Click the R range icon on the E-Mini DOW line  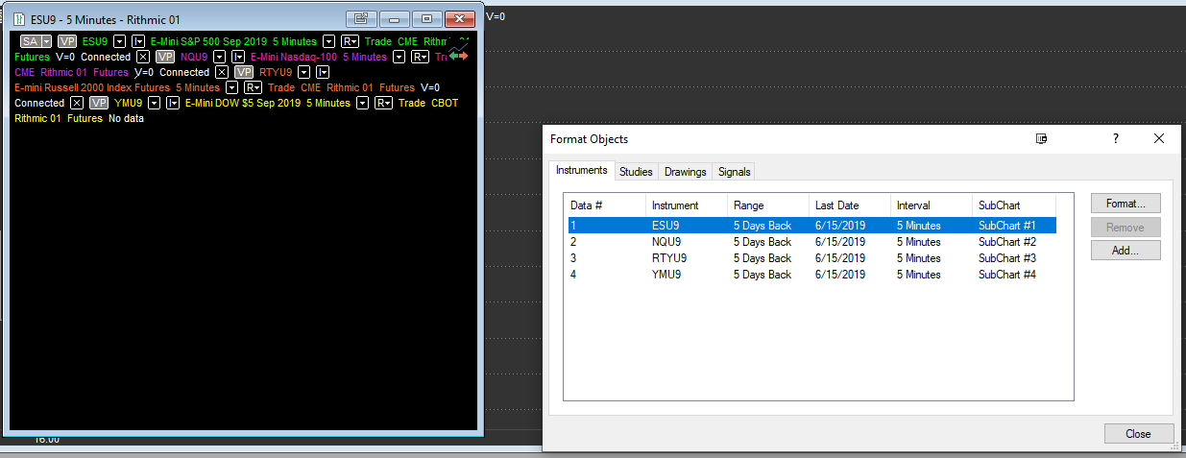383,103
